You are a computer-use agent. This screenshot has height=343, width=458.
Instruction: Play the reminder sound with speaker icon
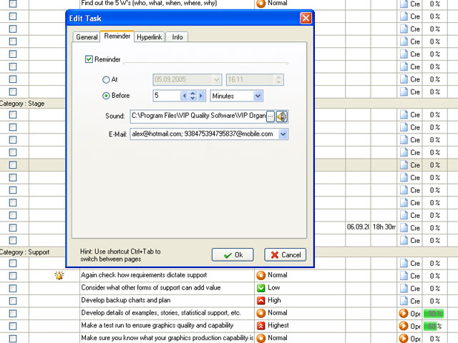[282, 116]
